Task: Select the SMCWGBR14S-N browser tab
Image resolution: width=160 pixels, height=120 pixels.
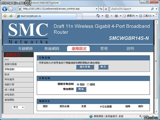Action: tap(46, 16)
